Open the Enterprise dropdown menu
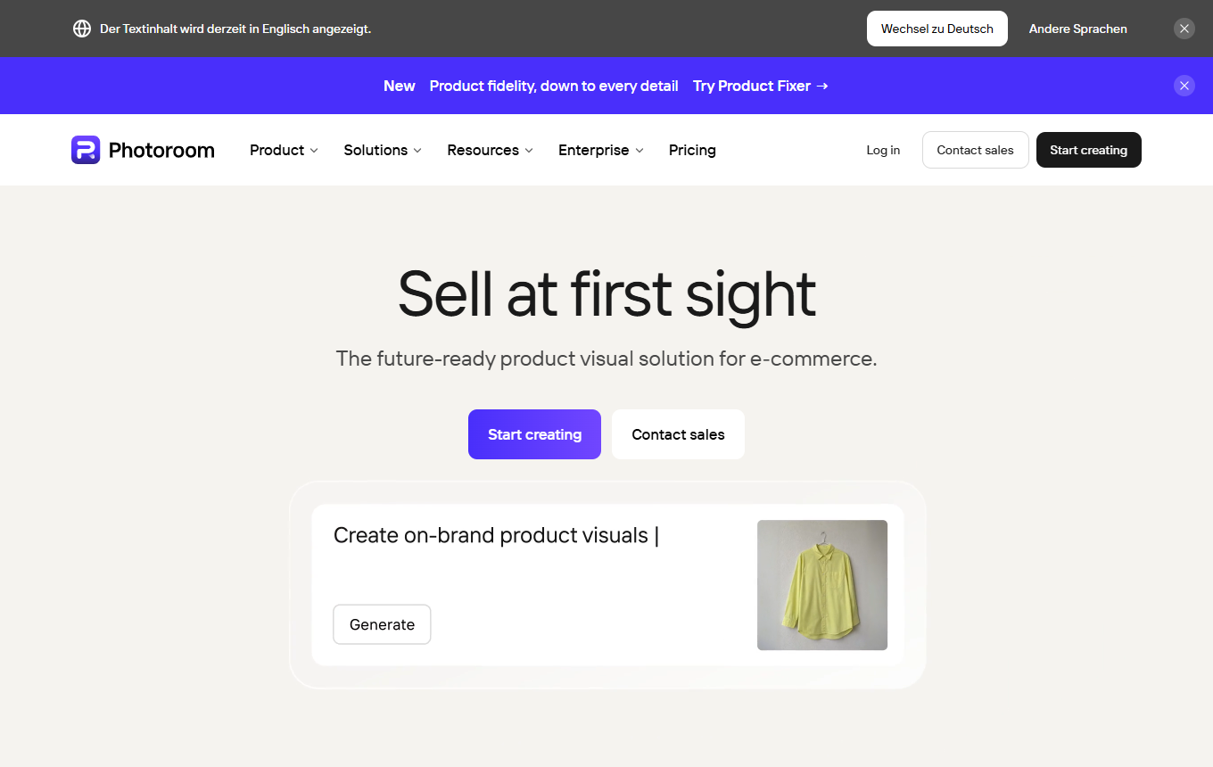This screenshot has width=1213, height=767. 600,150
